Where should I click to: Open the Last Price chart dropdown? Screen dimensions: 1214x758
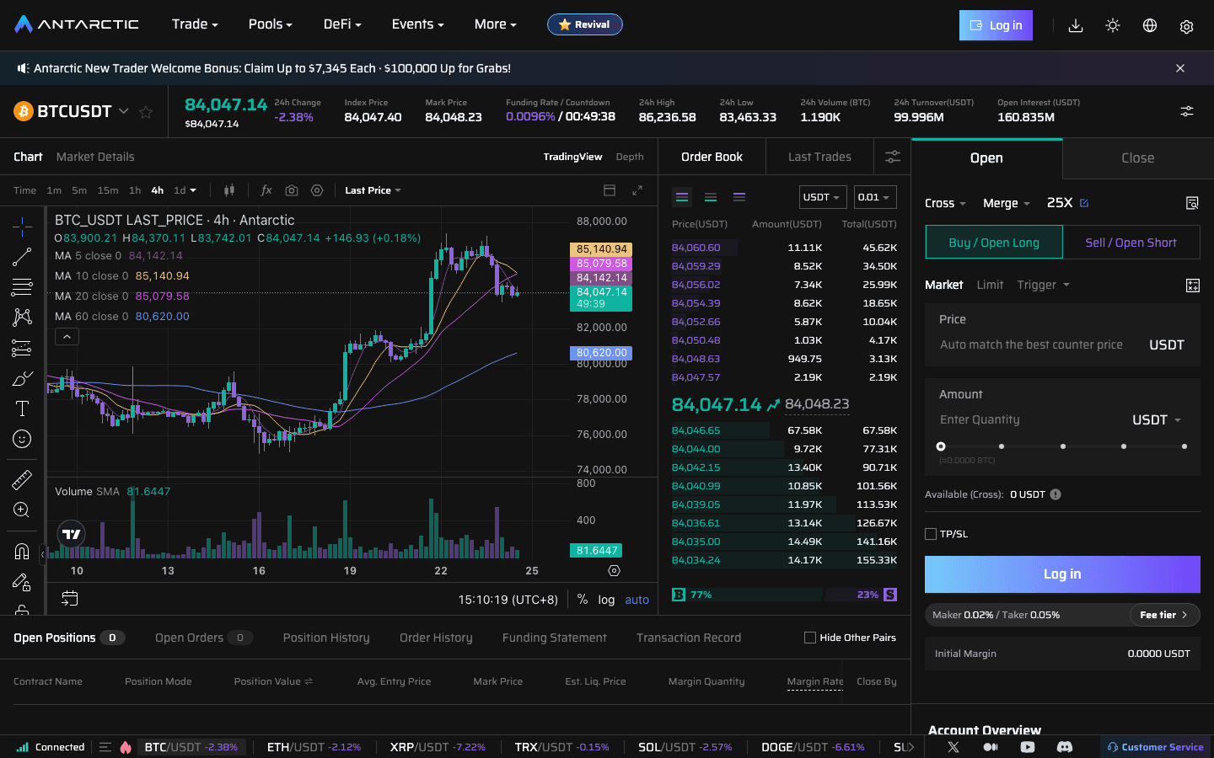click(373, 190)
